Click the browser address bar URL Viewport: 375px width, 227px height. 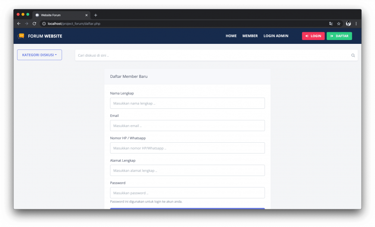pyautogui.click(x=74, y=24)
